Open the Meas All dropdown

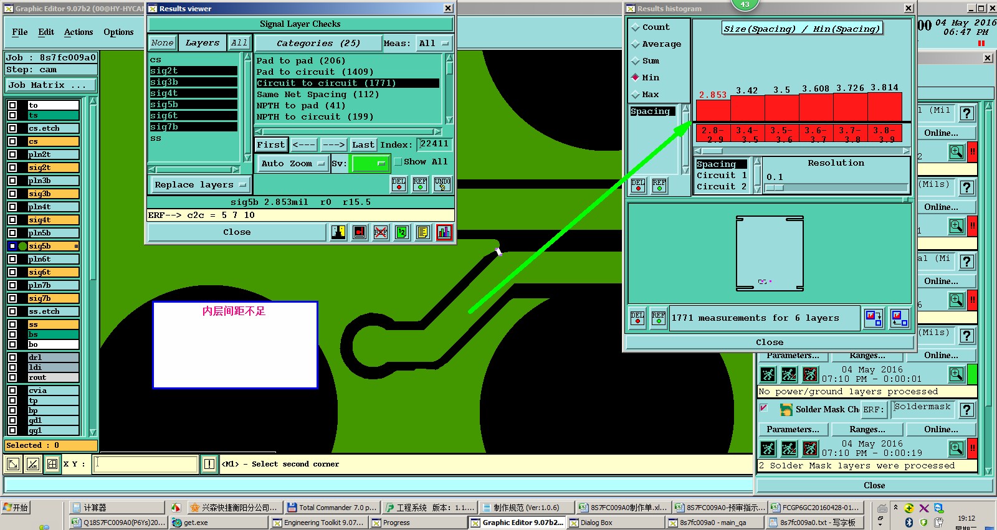434,43
